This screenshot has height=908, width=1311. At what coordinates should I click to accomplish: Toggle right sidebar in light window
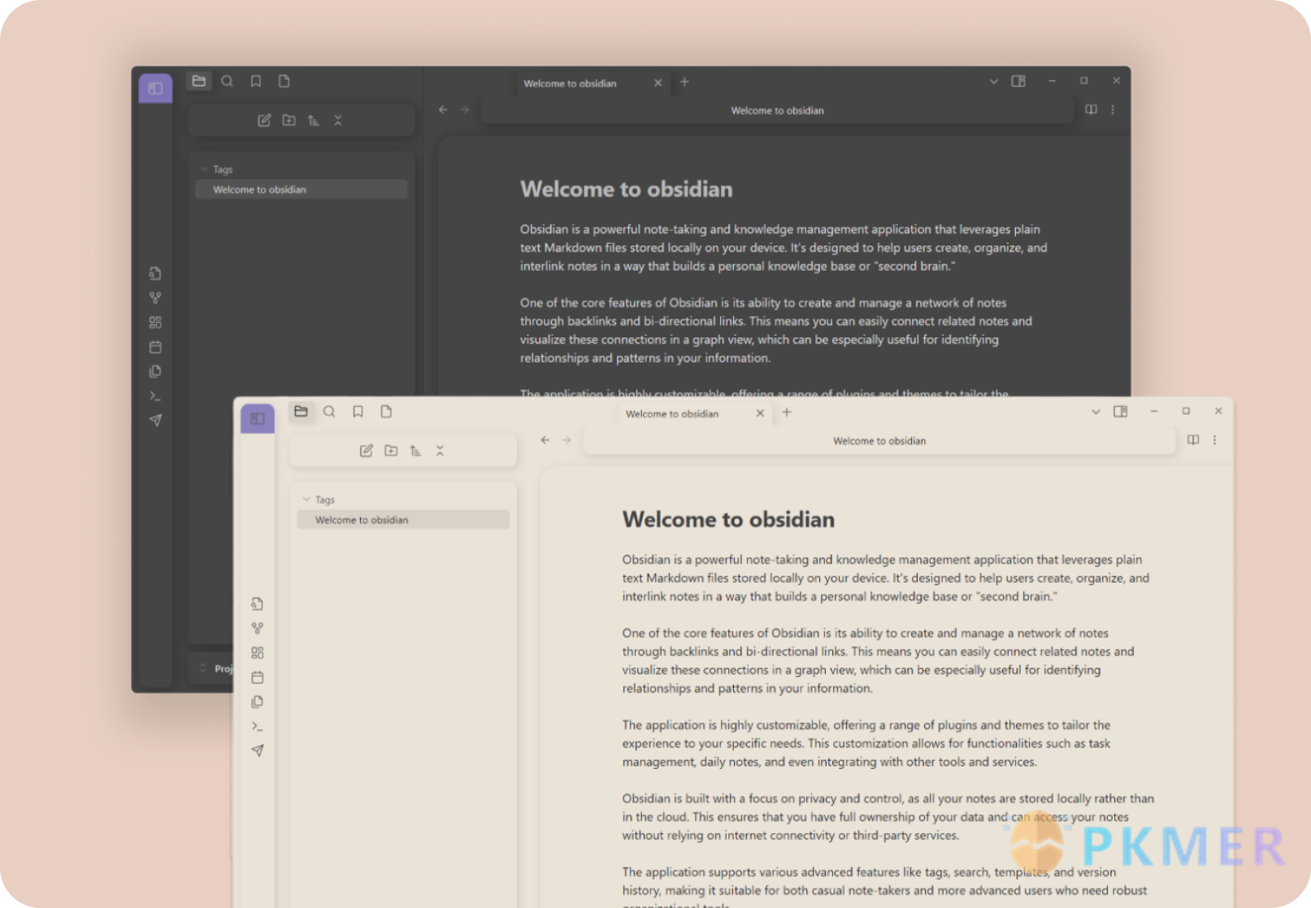coord(1121,411)
